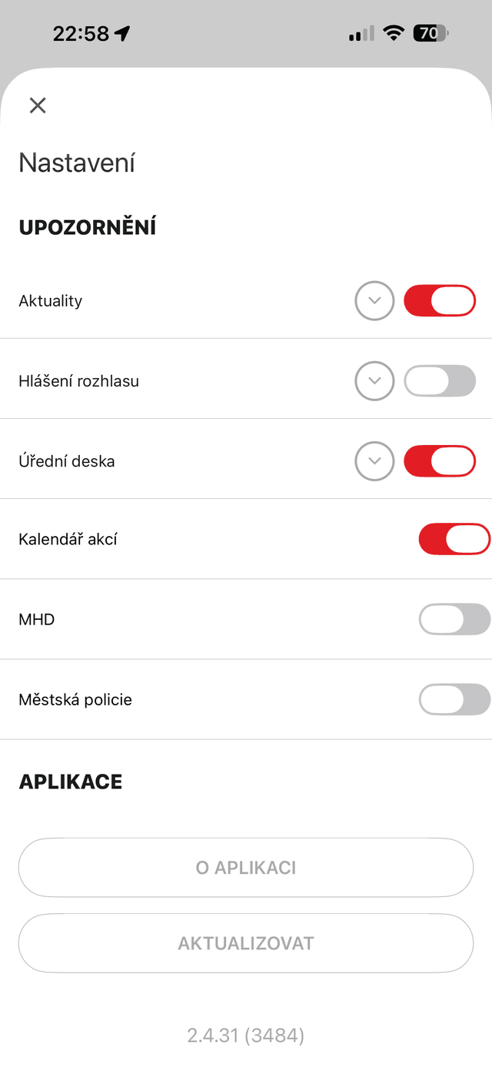Viewport: 492px width, 1068px height.
Task: Turn on Městská policie notifications
Action: click(454, 699)
